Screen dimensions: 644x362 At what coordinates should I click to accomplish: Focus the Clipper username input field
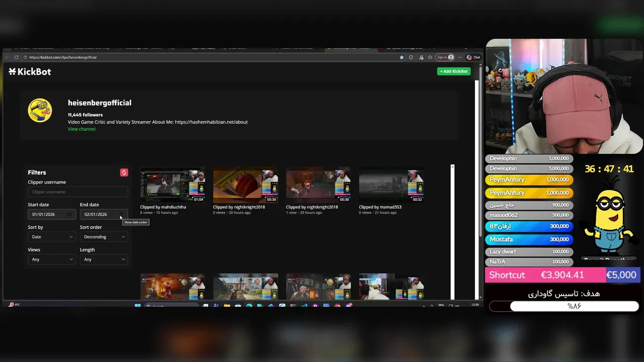77,192
